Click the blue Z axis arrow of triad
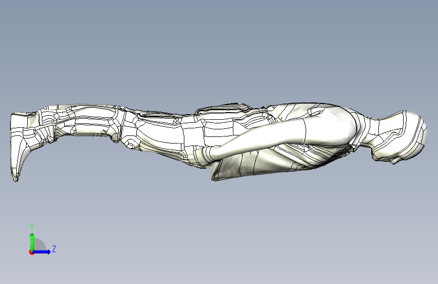438x284 pixels. click(42, 252)
